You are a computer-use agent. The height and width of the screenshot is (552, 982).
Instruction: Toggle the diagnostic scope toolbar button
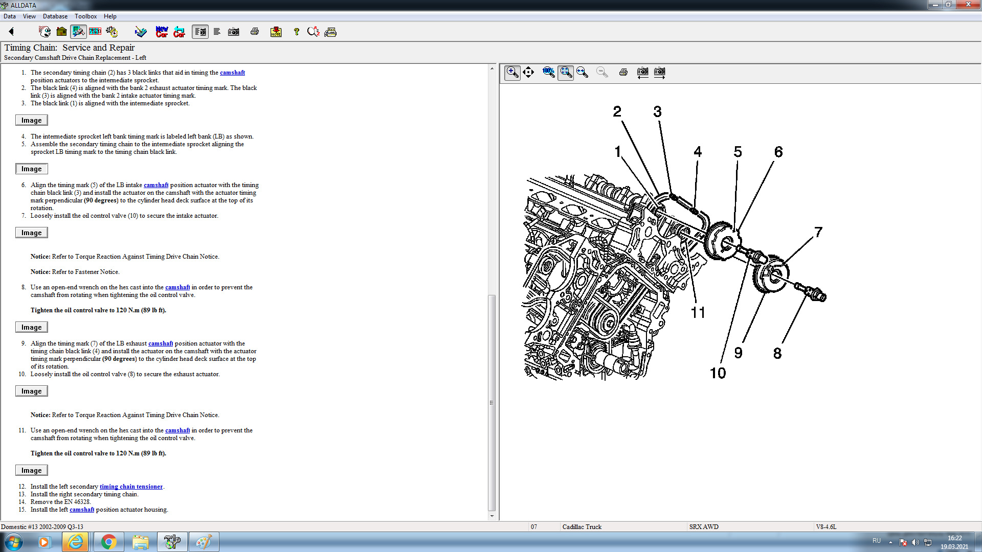(78, 32)
